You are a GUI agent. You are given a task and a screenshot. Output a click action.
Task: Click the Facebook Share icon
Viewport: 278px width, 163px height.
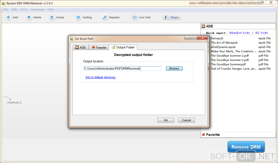click(x=166, y=17)
